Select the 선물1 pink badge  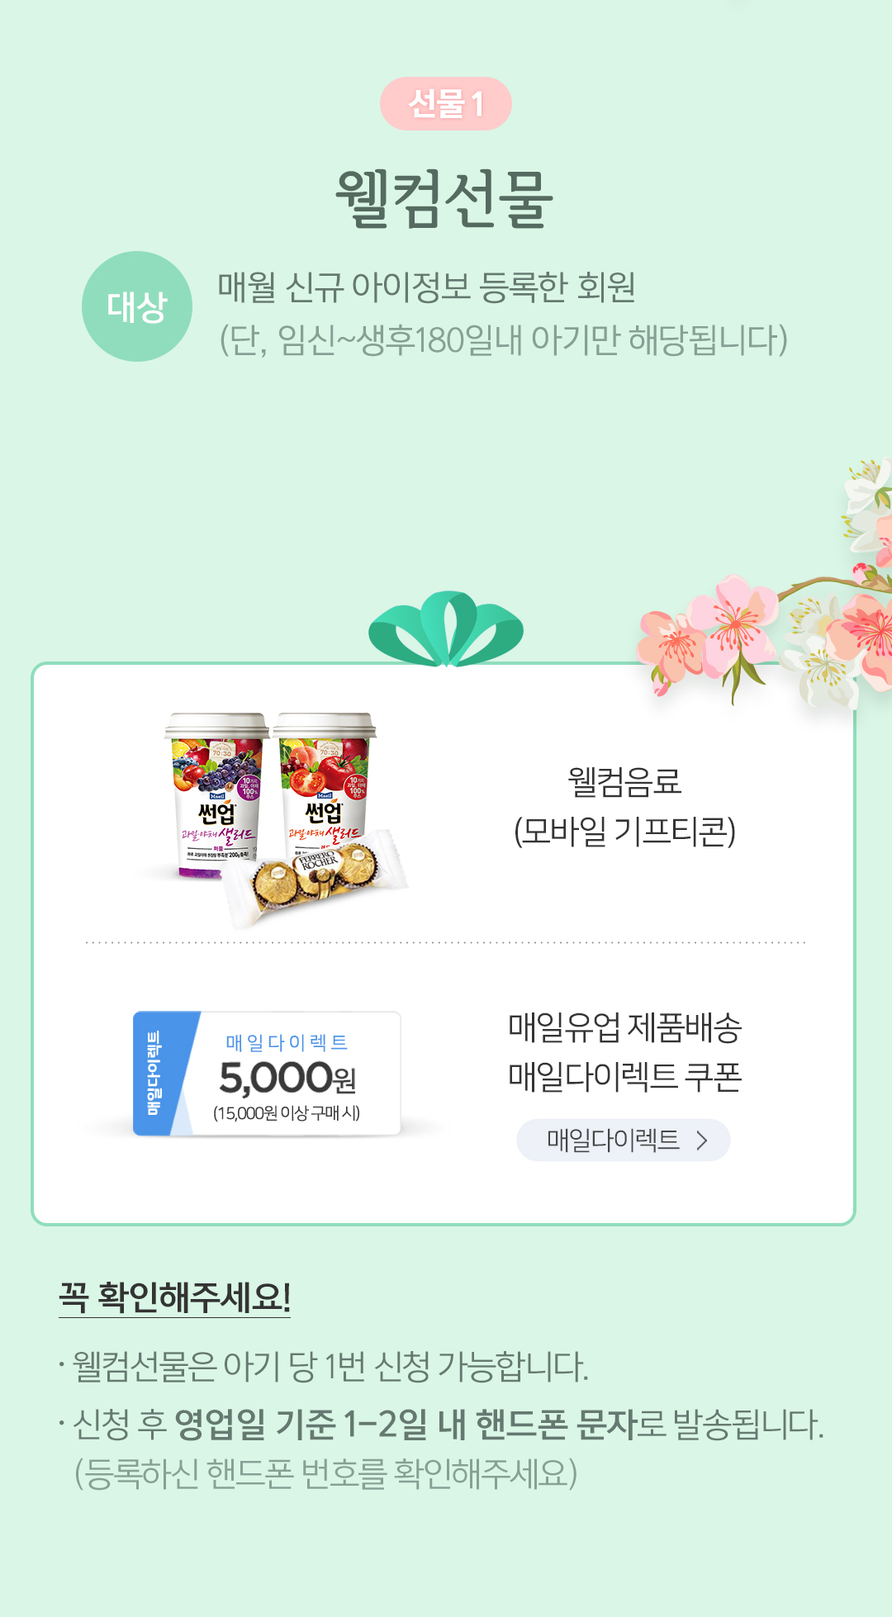446,103
